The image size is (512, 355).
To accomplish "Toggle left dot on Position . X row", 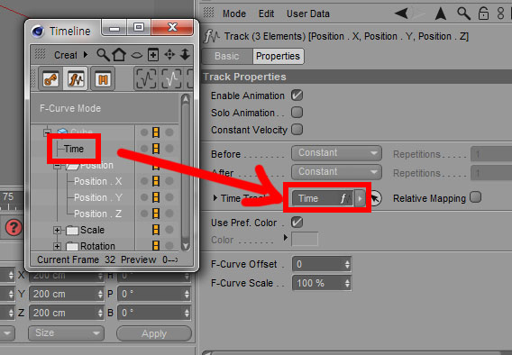I will click(x=144, y=181).
